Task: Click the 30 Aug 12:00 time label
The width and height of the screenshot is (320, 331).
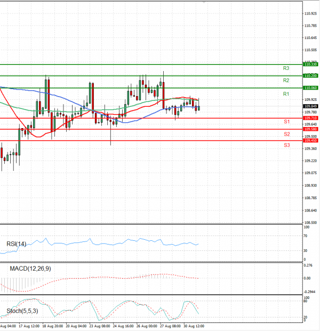Action: (194, 326)
